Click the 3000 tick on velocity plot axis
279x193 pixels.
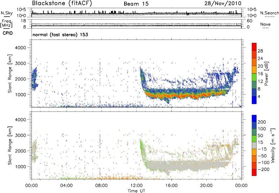21,135
